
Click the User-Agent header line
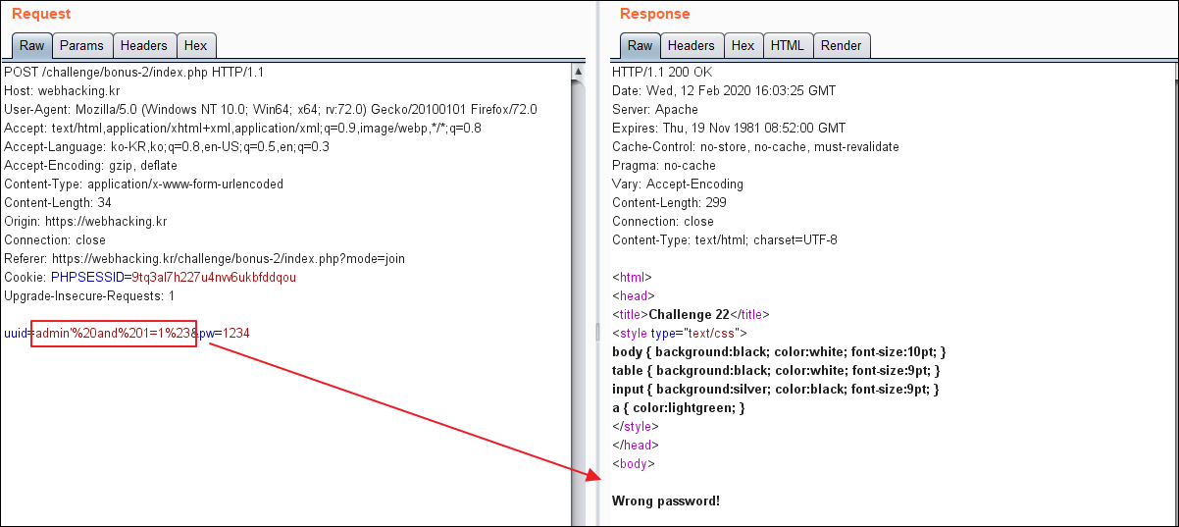click(x=271, y=110)
